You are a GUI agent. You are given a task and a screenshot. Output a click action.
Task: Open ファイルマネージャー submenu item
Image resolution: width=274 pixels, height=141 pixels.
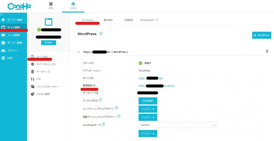pos(45,87)
